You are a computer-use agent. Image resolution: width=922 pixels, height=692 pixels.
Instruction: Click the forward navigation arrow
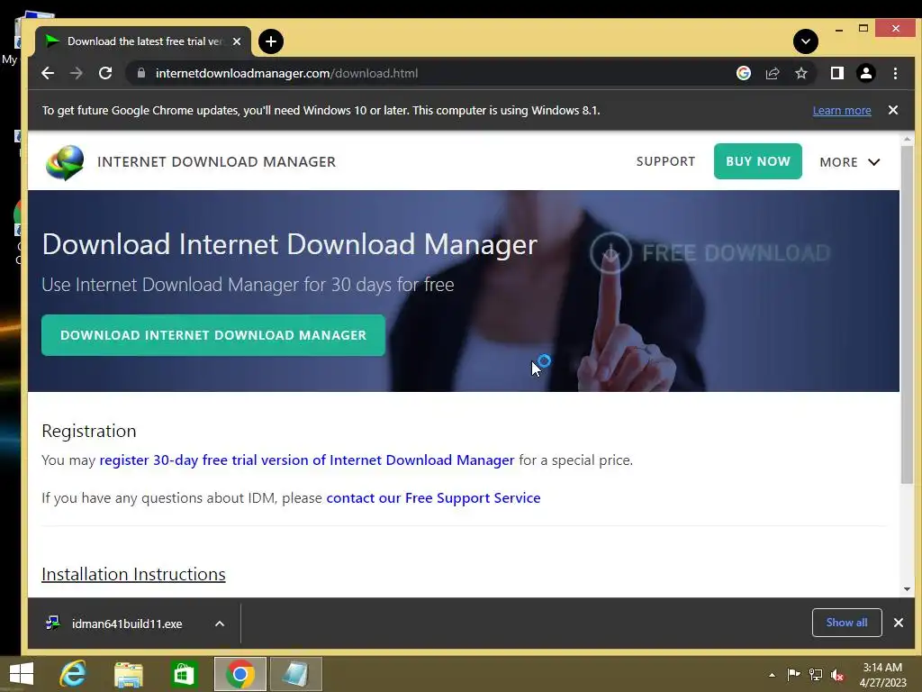pos(77,73)
